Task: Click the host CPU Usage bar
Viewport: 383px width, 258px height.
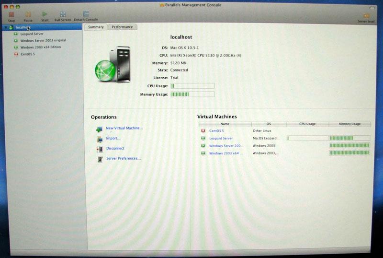Action: pos(192,86)
